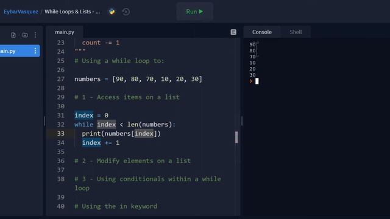Viewport: 390px width, 219px height.
Task: Click the Run button
Action: 194,12
